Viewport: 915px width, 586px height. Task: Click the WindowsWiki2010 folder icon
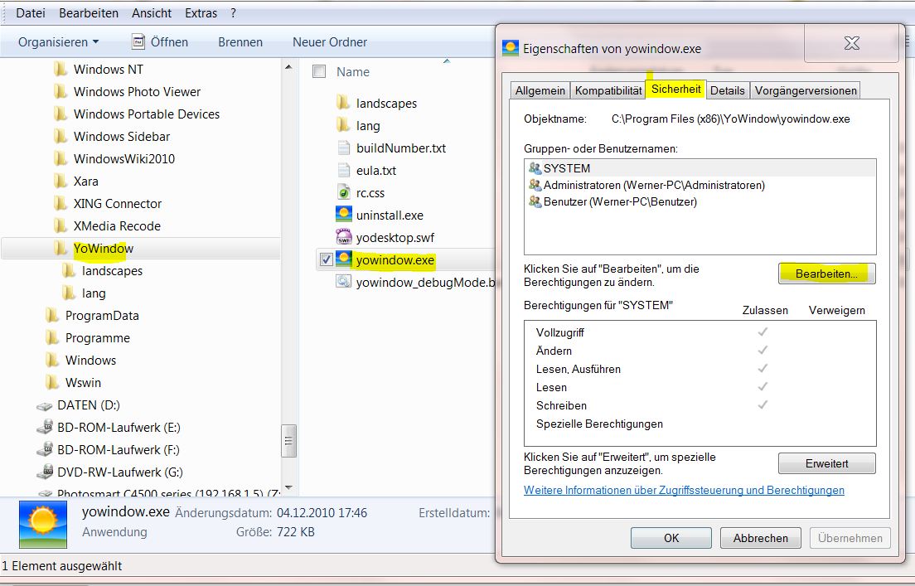click(61, 159)
